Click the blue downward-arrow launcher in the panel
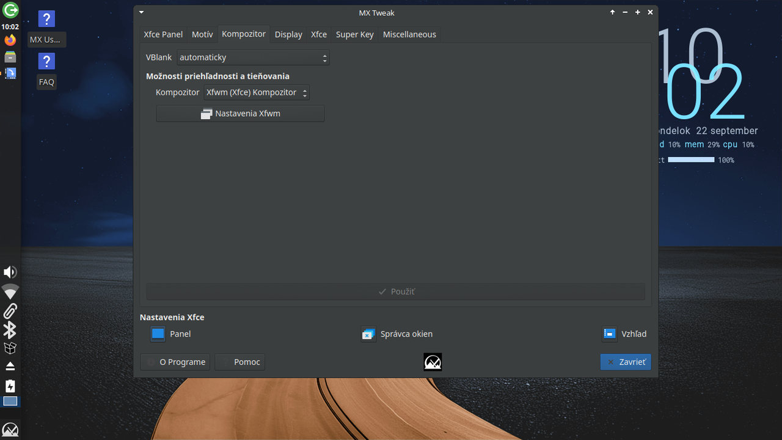This screenshot has height=440, width=782. (10, 73)
